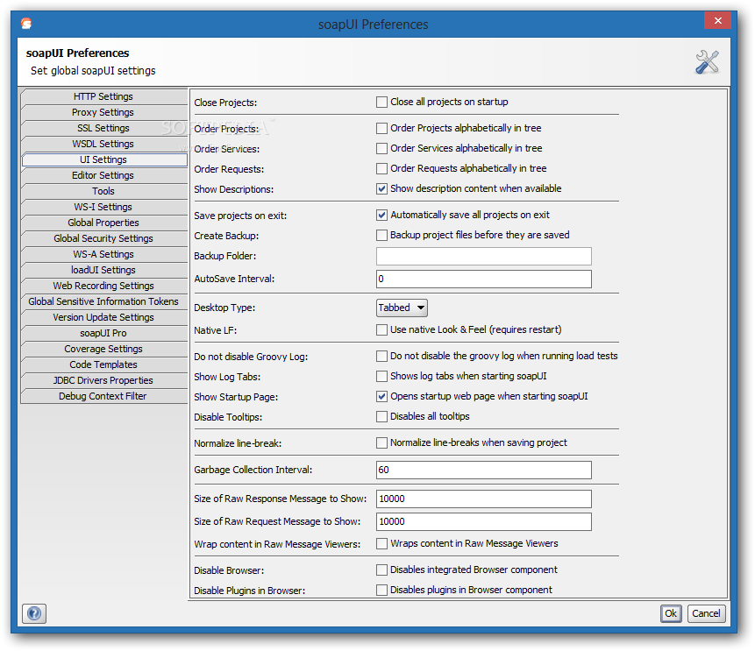Open the HTTP Settings tab
Viewport: 755px width, 651px height.
[x=103, y=96]
